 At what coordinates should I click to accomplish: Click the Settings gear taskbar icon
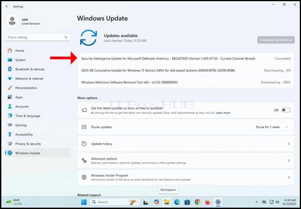pos(218,202)
